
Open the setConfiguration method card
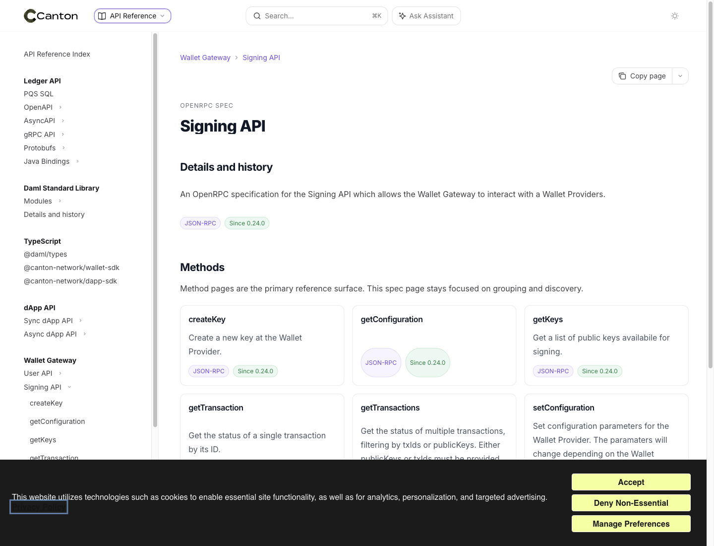(606, 427)
